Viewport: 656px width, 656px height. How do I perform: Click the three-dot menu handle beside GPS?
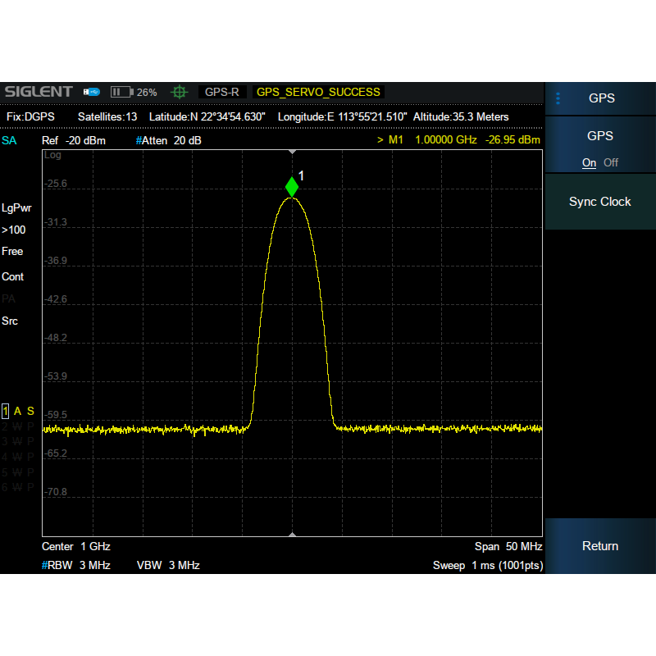point(558,98)
